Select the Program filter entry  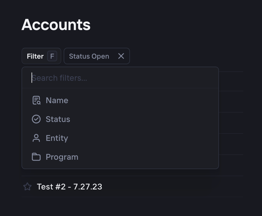click(62, 157)
